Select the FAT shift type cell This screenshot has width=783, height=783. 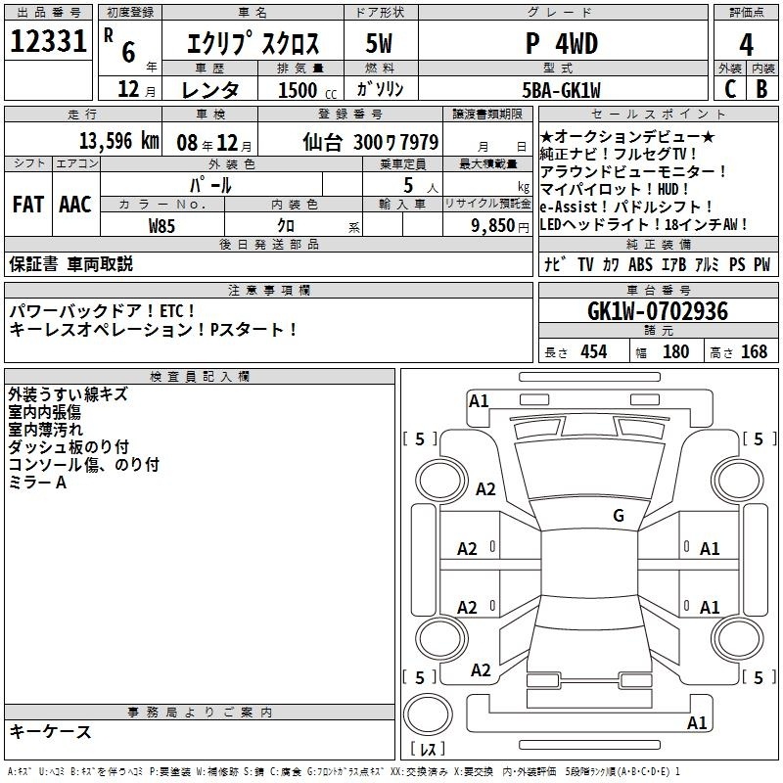click(x=26, y=204)
